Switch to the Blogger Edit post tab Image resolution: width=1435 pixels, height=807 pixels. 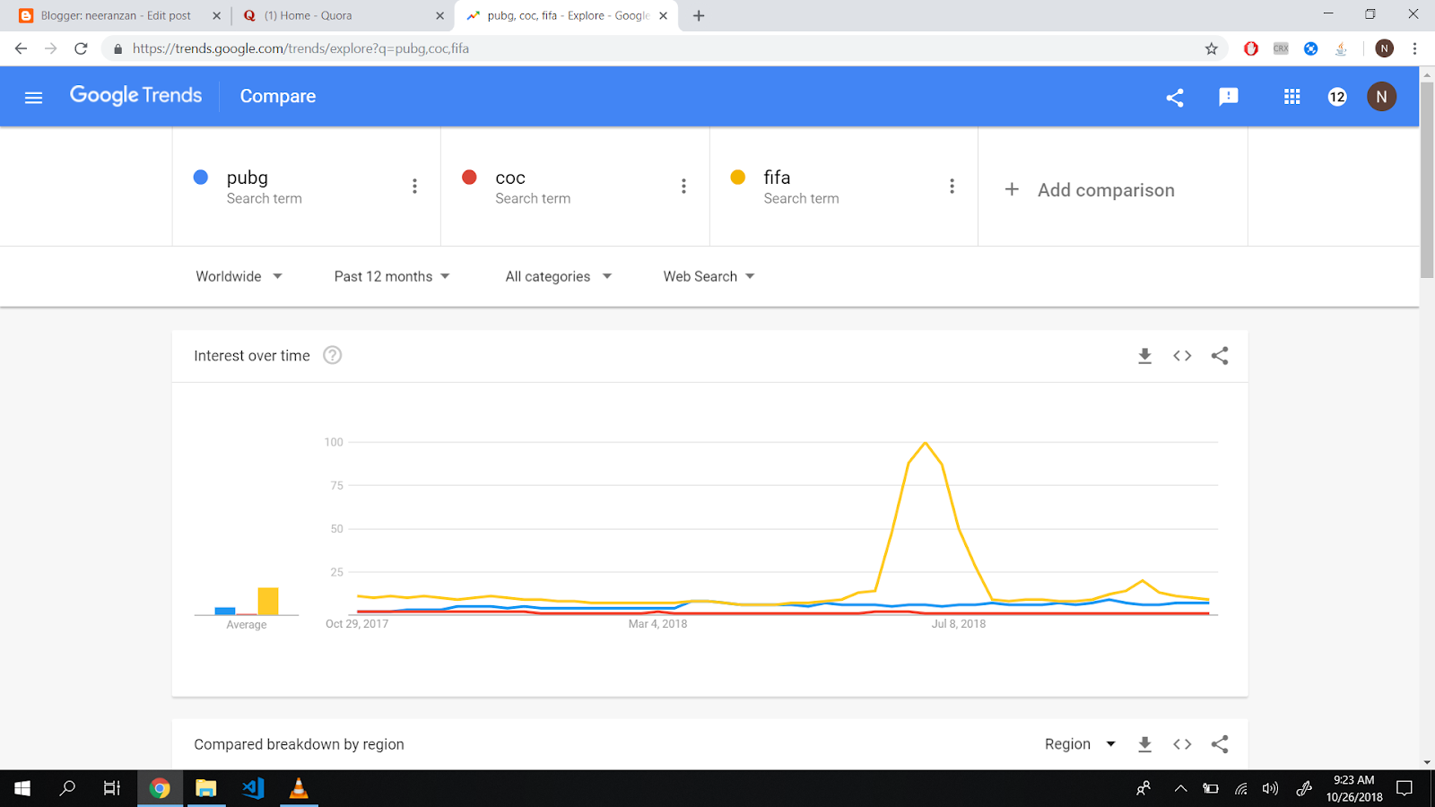pyautogui.click(x=116, y=15)
